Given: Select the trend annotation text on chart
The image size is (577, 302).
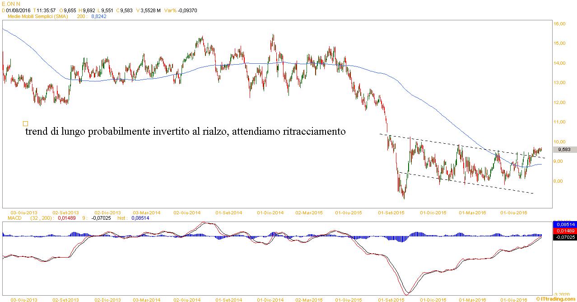Looking at the screenshot, I should (186, 132).
